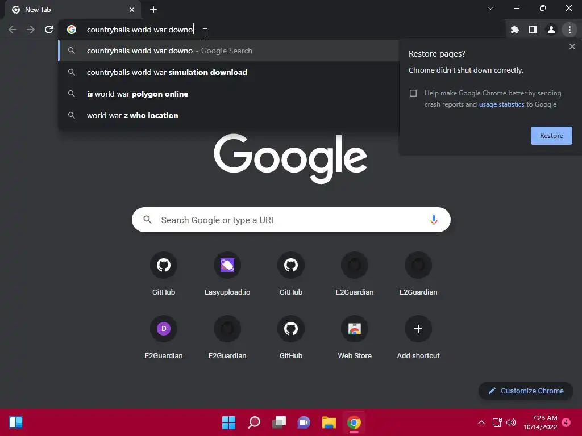Viewport: 582px width, 436px height.
Task: Open the Easyupload.io shortcut
Action: (x=227, y=265)
